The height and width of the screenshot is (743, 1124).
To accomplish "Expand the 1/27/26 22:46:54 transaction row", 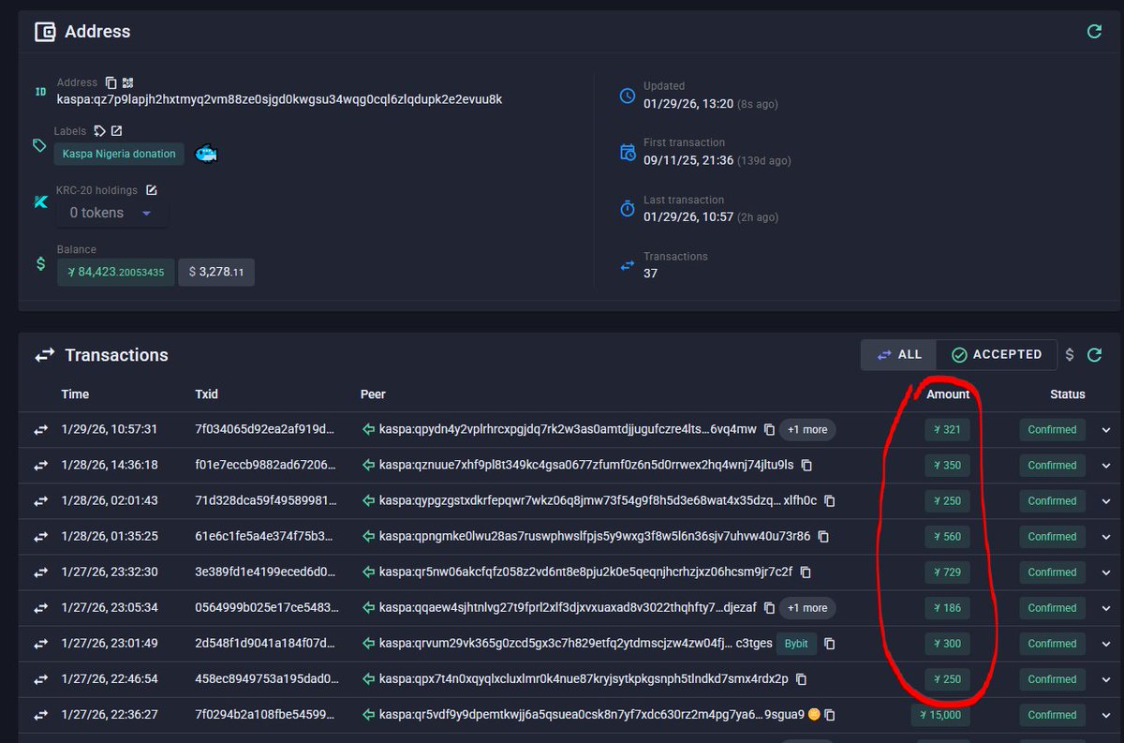I will [x=1107, y=679].
